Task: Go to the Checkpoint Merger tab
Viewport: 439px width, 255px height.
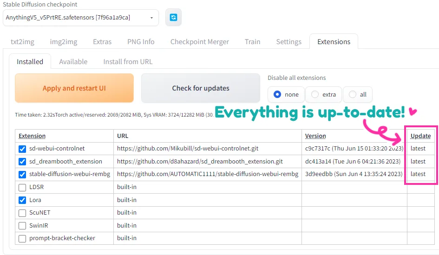Action: point(200,42)
